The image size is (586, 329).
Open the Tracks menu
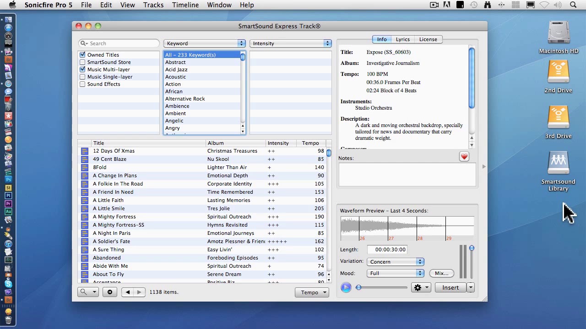pos(153,5)
